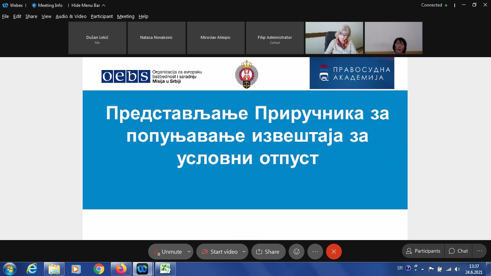This screenshot has height=276, width=491.
Task: Open network signal tray icon
Action: (448, 269)
